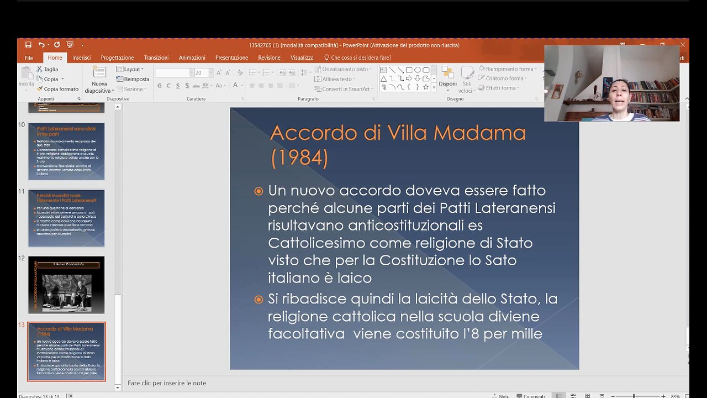707x398 pixels.
Task: Toggle numbered list
Action: pyautogui.click(x=267, y=72)
